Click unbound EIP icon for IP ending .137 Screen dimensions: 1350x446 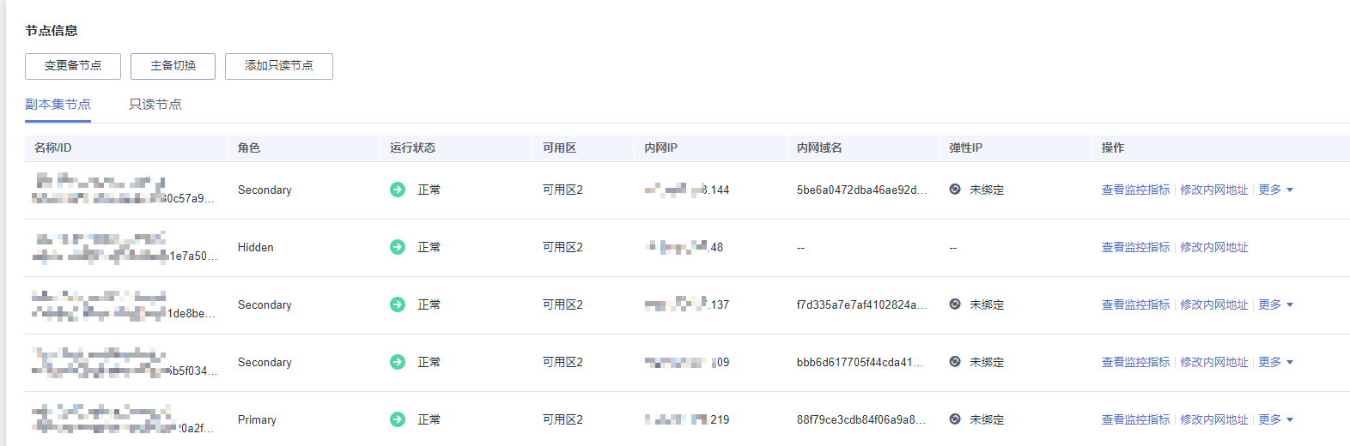[x=955, y=304]
